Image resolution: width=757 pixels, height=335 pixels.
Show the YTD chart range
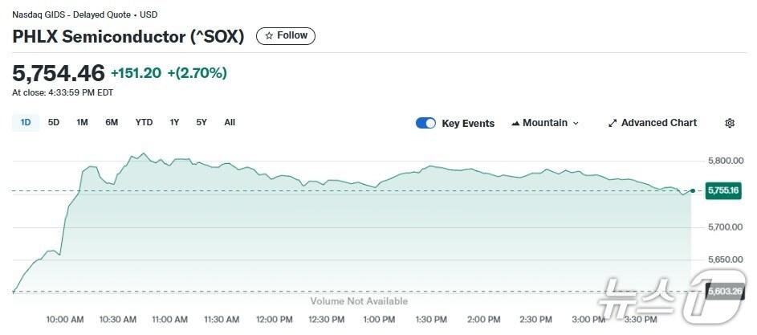(144, 123)
